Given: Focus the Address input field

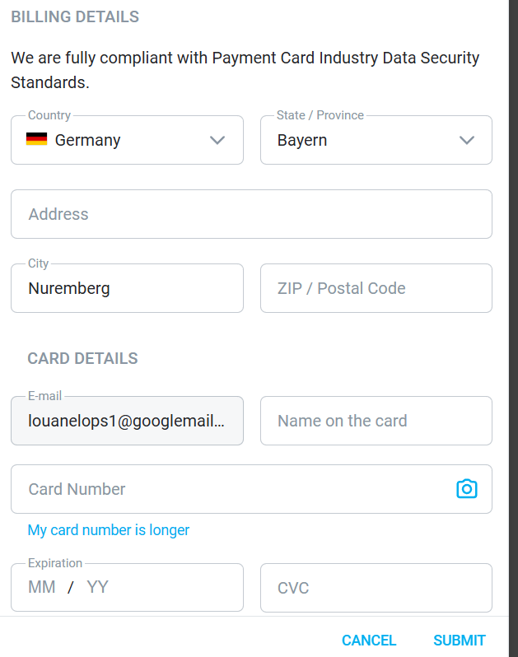Looking at the screenshot, I should tap(251, 214).
